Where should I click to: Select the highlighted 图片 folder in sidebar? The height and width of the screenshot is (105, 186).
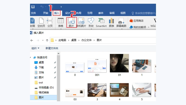(43, 98)
